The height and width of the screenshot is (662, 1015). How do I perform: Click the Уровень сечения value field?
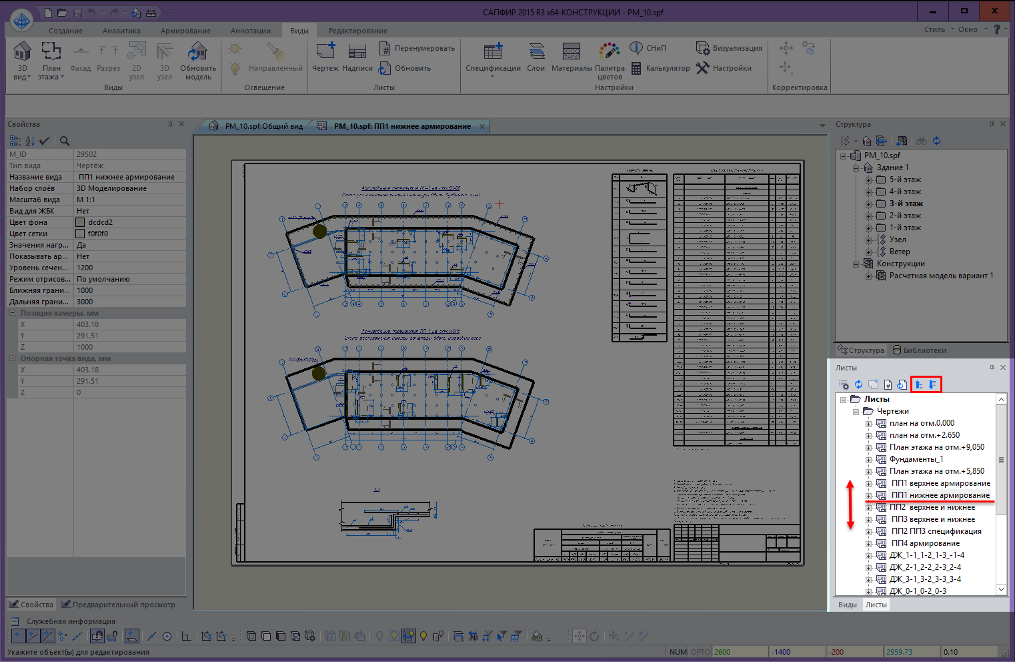[x=129, y=268]
